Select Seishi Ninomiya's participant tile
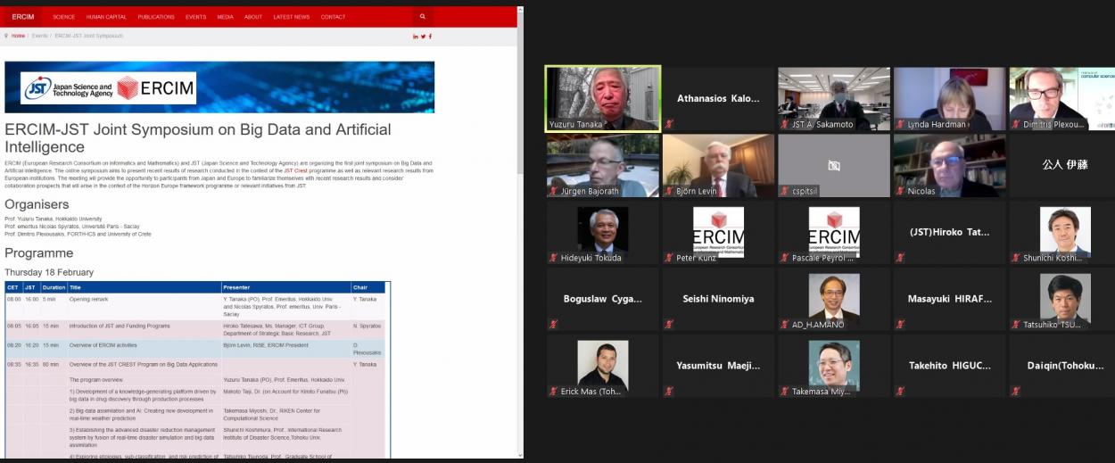The width and height of the screenshot is (1115, 463). (718, 299)
